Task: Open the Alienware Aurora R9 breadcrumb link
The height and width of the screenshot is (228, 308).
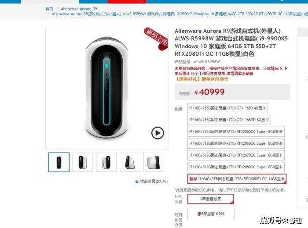Action: tap(79, 9)
